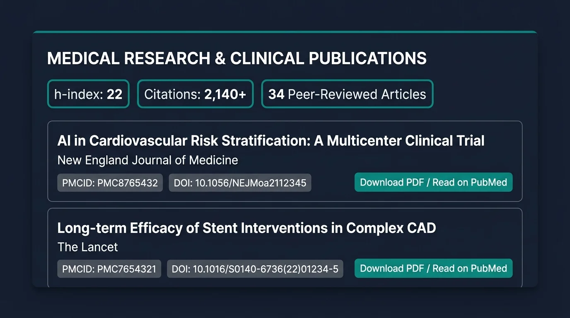570x318 pixels.
Task: Click the PMCID: PMC7654321 tag
Action: [109, 269]
